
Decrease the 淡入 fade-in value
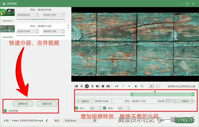click(100, 109)
